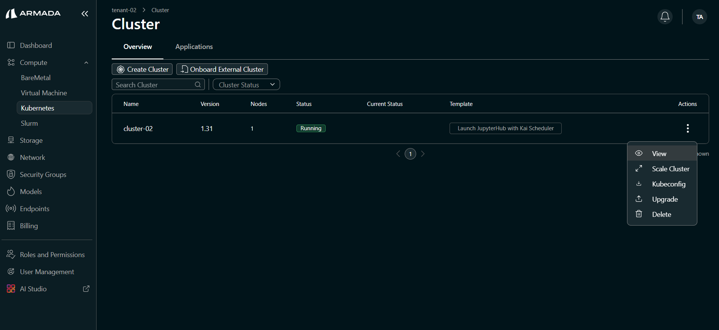Choose Kubeconfig in the actions menu
The image size is (719, 330).
coord(668,184)
